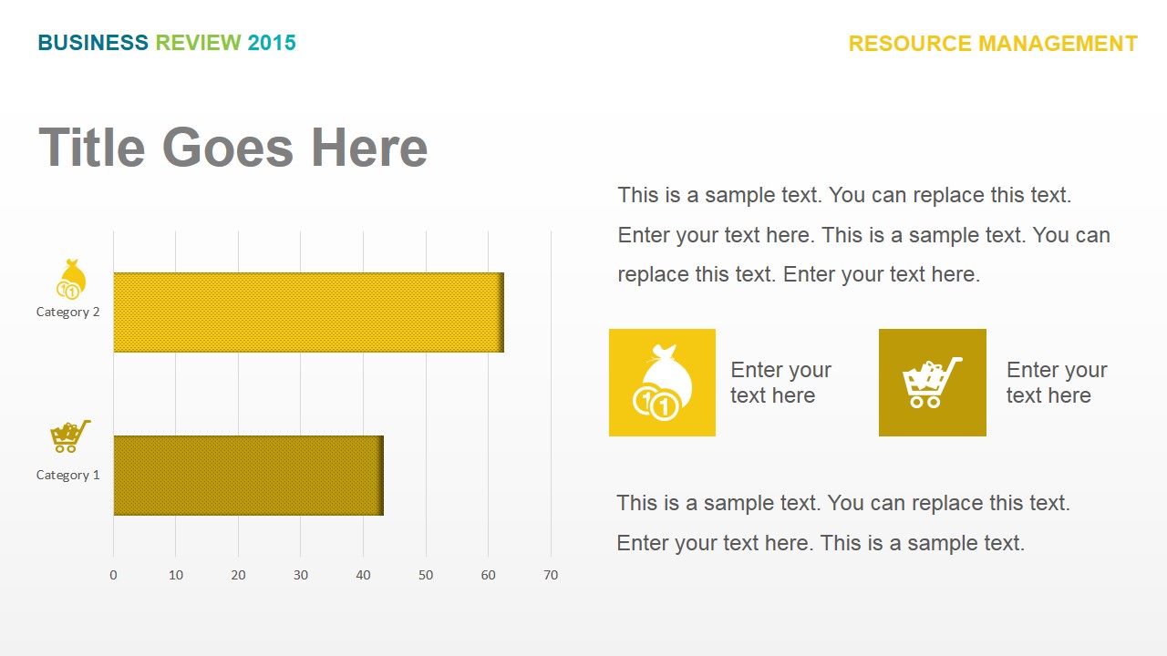Click the top sample text paragraph
The width and height of the screenshot is (1167, 656).
click(x=863, y=235)
